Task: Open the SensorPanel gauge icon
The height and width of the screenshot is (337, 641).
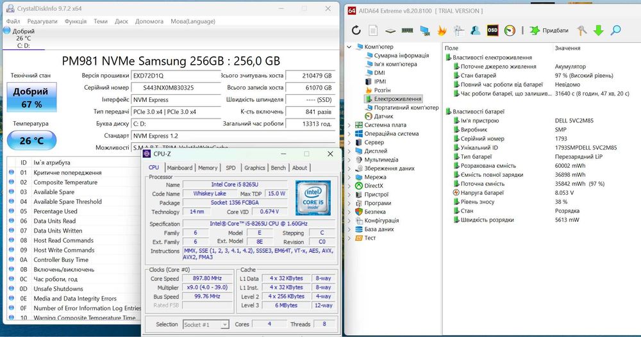Action: point(510,30)
